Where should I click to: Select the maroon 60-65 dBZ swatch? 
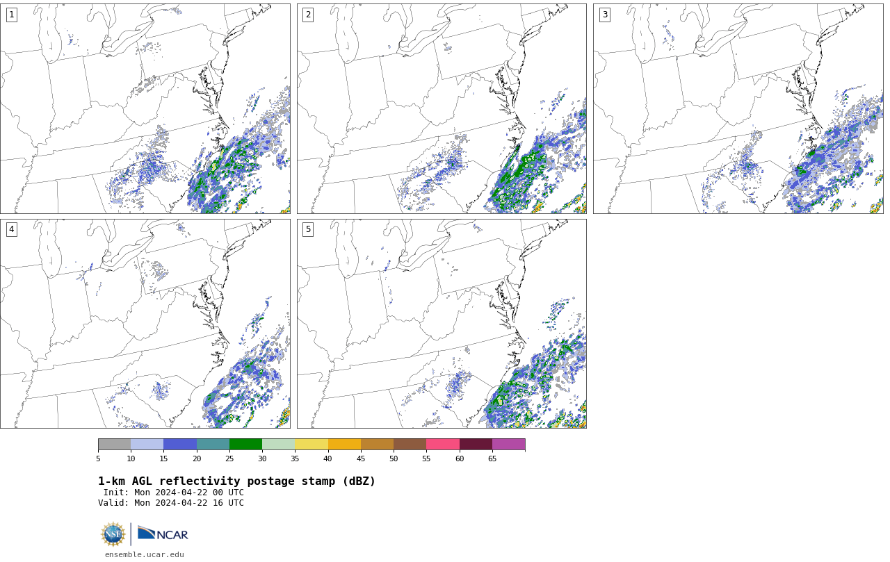pyautogui.click(x=476, y=445)
